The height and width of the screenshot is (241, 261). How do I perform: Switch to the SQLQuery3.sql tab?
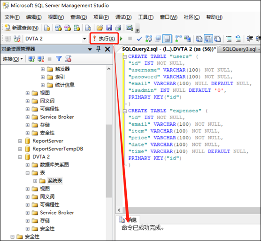coord(239,49)
